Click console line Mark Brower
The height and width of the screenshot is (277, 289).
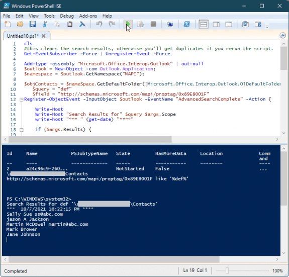(x=22, y=229)
